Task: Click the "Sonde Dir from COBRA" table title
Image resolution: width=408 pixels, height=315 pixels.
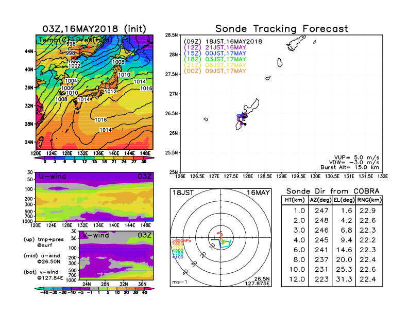Action: 333,191
